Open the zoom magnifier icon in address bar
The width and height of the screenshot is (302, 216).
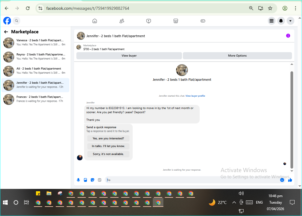point(251,8)
